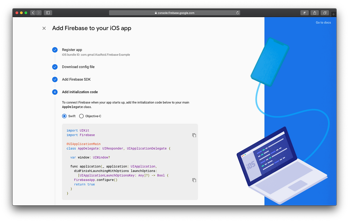Click the lock icon in address bar
Screen dimensions: 349x222
tap(156, 13)
